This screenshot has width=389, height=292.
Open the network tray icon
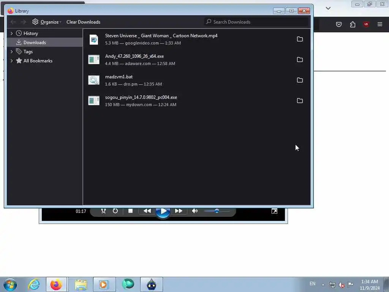click(x=332, y=285)
